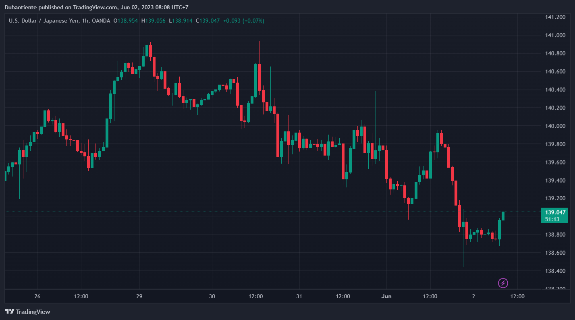Select the low price value L138.914
This screenshot has width=575, height=320.
[x=181, y=21]
